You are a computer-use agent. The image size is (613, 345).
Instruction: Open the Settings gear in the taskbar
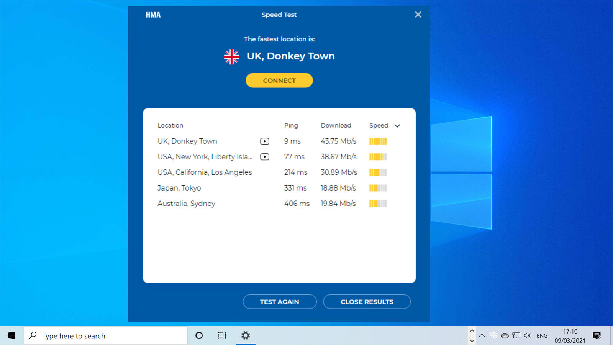pos(245,335)
